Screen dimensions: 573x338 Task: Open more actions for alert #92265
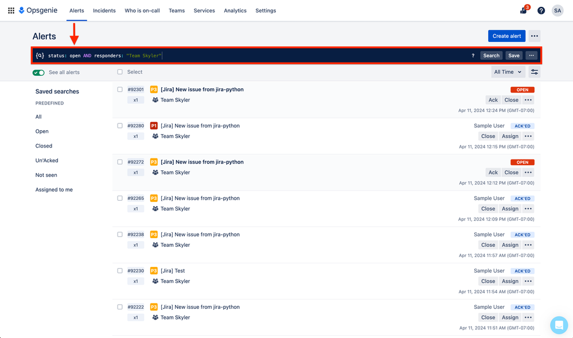(528, 208)
